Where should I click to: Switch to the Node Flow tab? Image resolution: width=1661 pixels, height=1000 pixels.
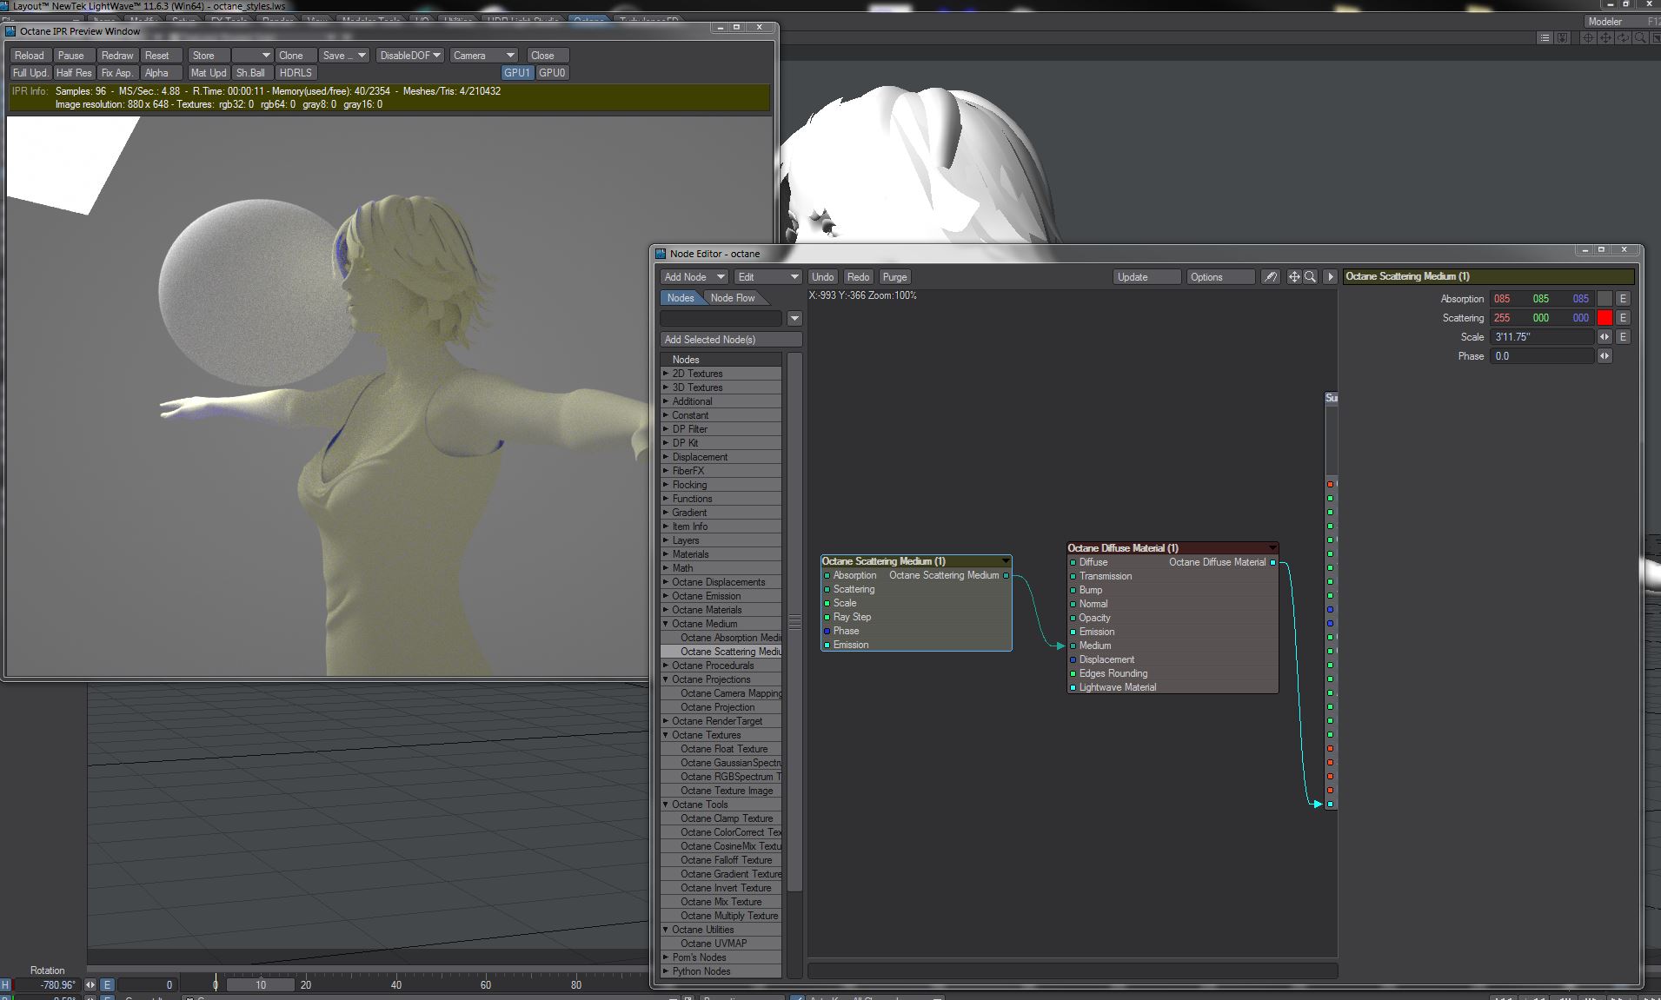tap(733, 298)
